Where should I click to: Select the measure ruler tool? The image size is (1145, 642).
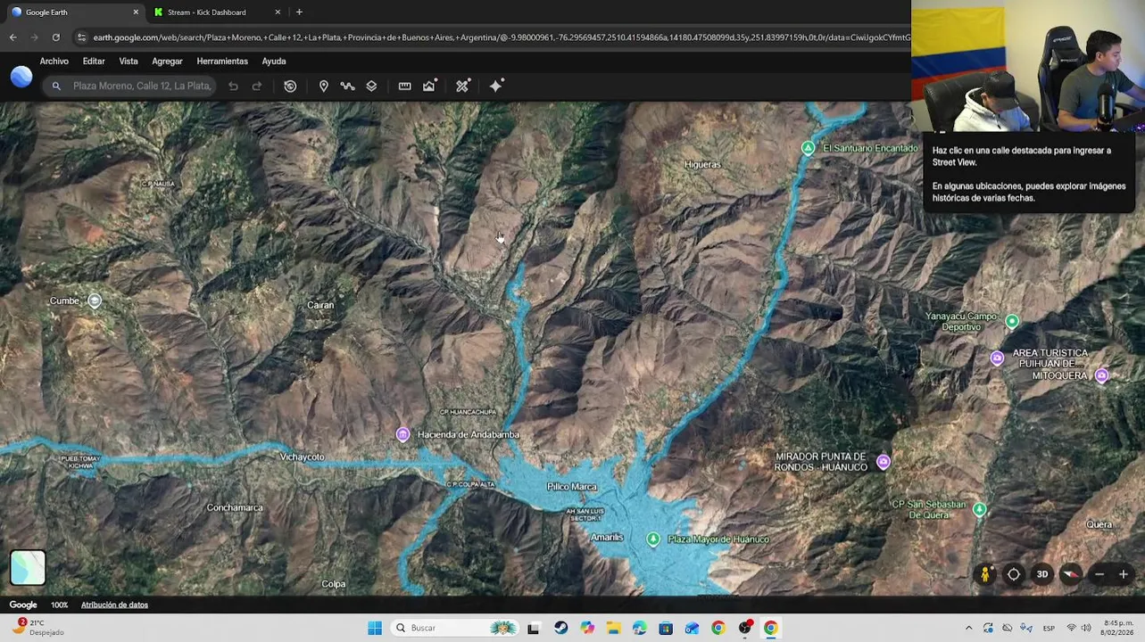(x=404, y=86)
